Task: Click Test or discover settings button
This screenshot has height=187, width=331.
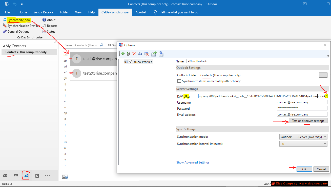Action: tap(308, 121)
